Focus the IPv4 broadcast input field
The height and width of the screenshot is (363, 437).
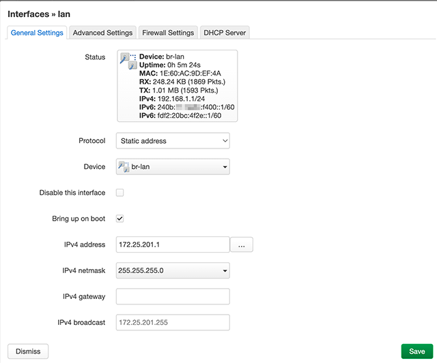tap(173, 322)
